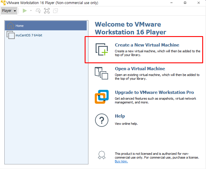Click the myCentOS VM icon
Image resolution: width=206 pixels, height=169 pixels.
point(11,35)
